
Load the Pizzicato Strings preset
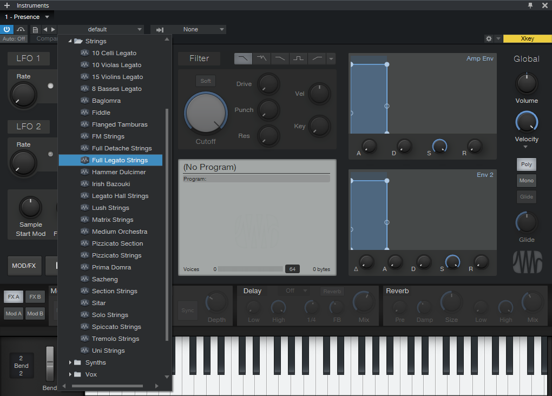[110, 255]
